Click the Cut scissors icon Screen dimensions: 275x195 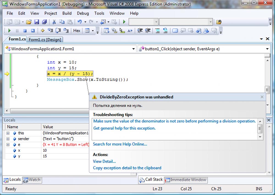pyautogui.click(x=54, y=22)
